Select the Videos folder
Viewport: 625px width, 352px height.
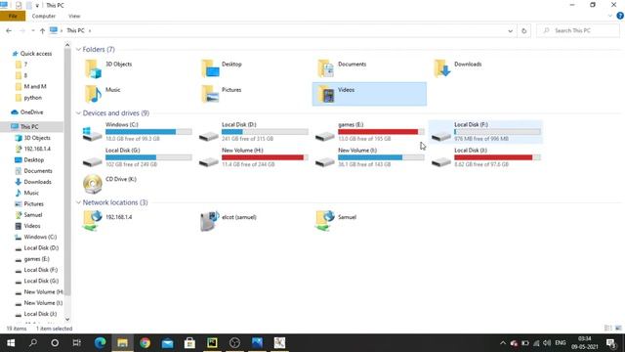[x=369, y=94]
